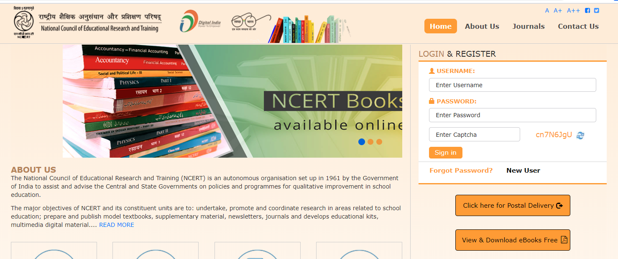This screenshot has height=259, width=618.
Task: Open NCERT's Facebook page via the Facebook icon
Action: (x=587, y=10)
